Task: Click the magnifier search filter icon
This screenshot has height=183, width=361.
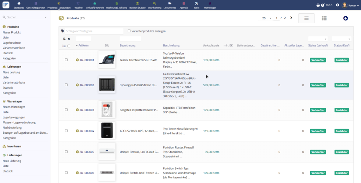Action: point(64,39)
